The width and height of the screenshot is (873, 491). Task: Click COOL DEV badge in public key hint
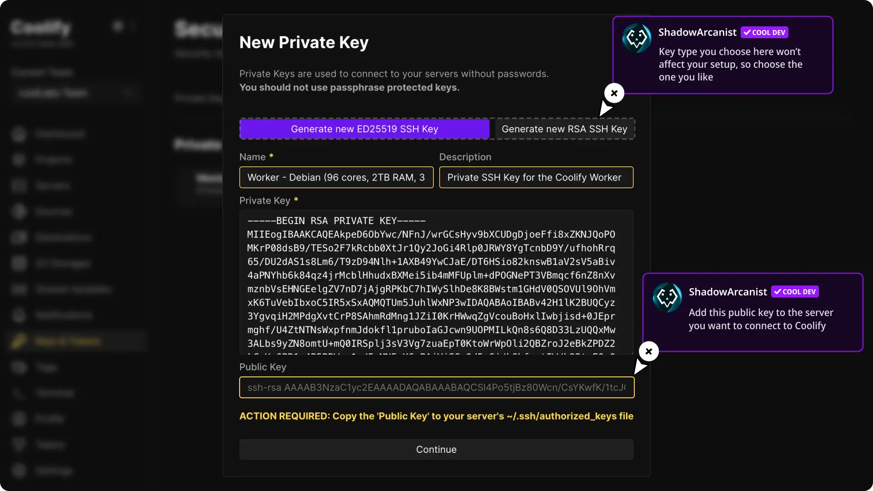pyautogui.click(x=795, y=292)
